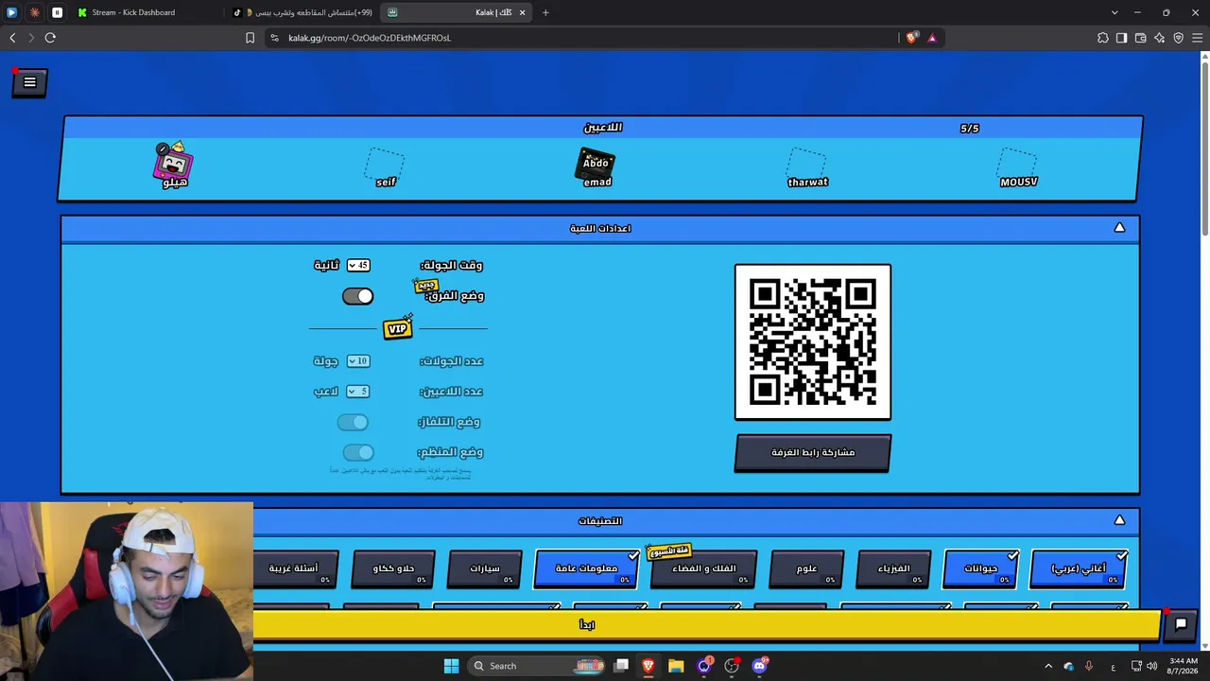This screenshot has height=681, width=1210.
Task: Click the QR code image
Action: coord(813,341)
